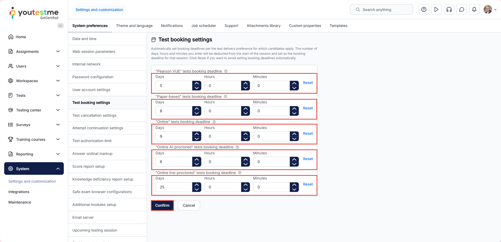Image resolution: width=501 pixels, height=242 pixels.
Task: Reset the Online tests booking deadline
Action: pyautogui.click(x=308, y=133)
